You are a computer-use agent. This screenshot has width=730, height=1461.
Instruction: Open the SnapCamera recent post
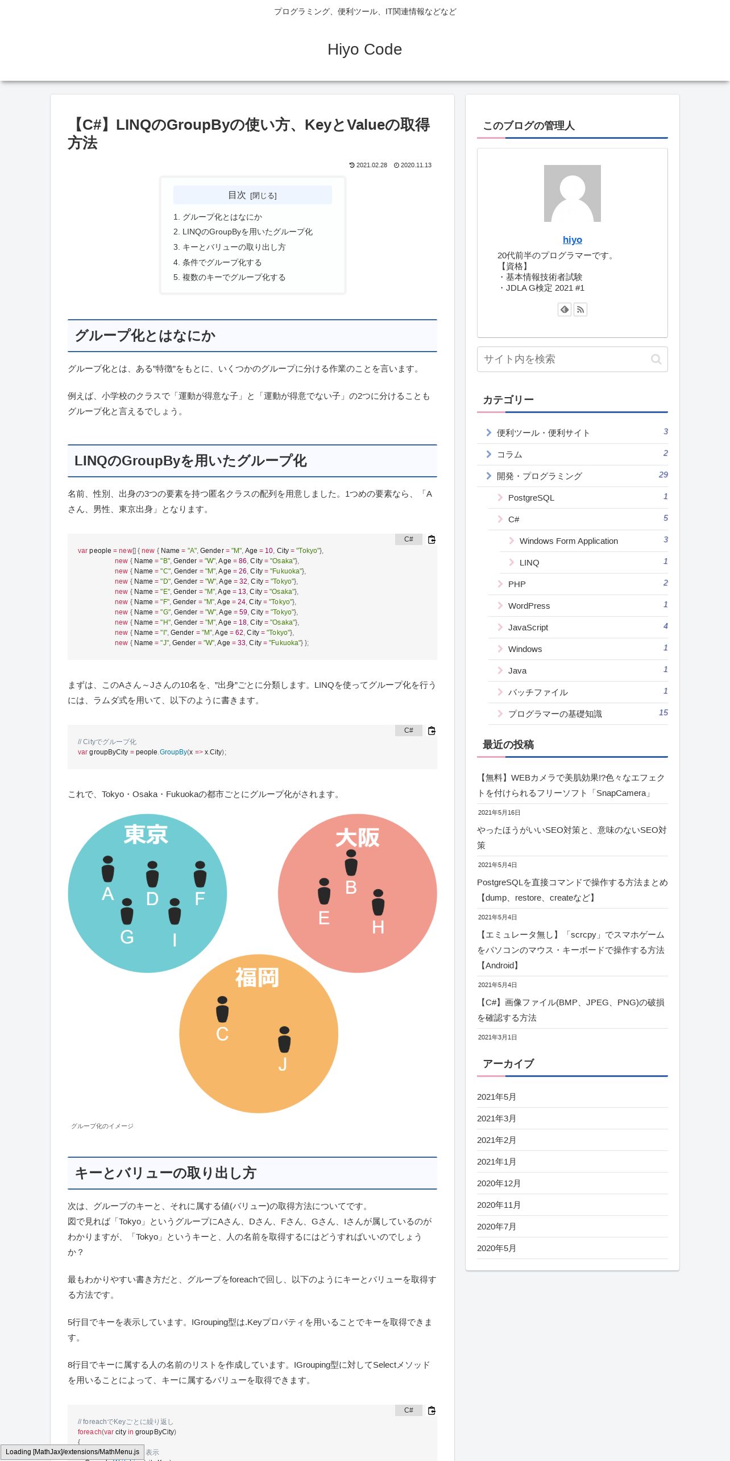[573, 786]
